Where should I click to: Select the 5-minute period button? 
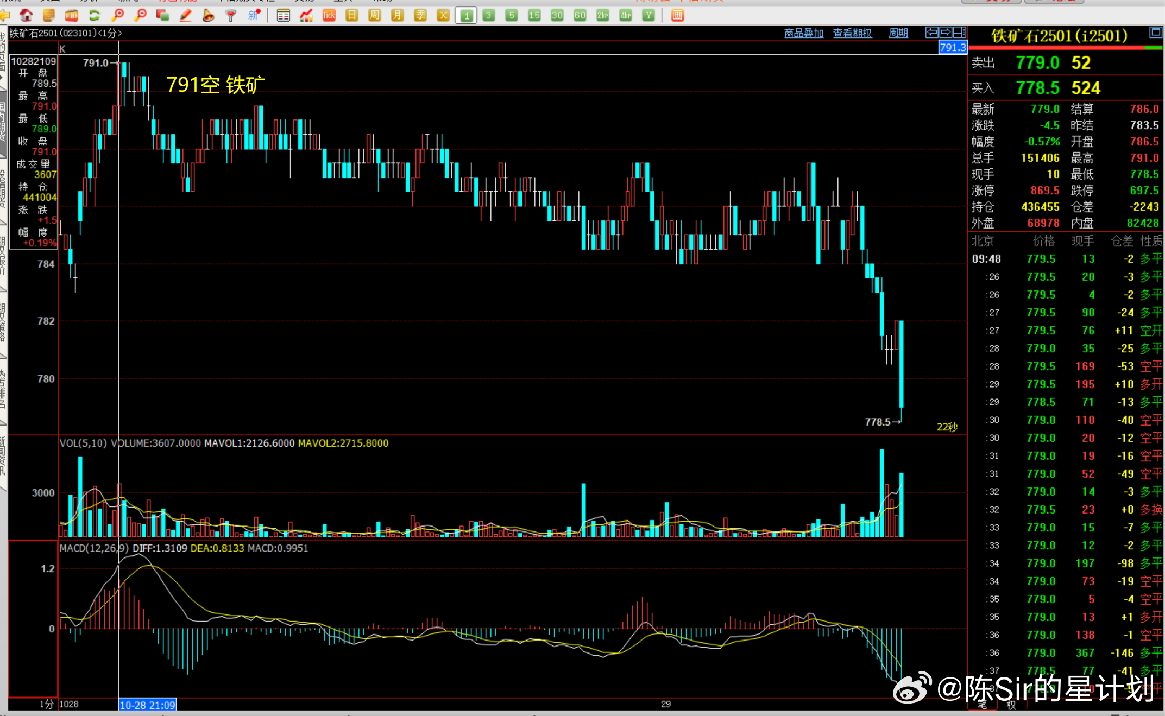512,15
